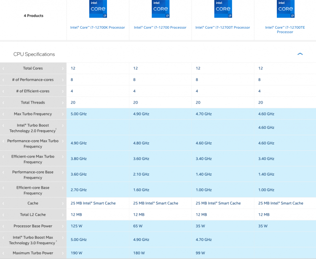Click the right arrow on Processor Base Power row
The height and width of the screenshot is (259, 316).
click(64, 226)
